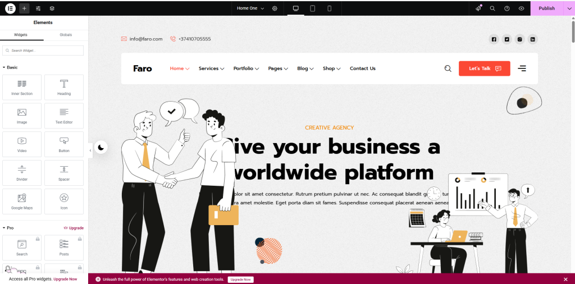Switch to tablet responsive view

[x=312, y=8]
